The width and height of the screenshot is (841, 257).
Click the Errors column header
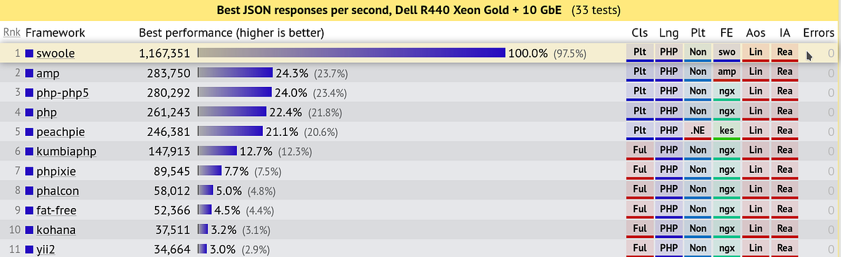pyautogui.click(x=819, y=32)
